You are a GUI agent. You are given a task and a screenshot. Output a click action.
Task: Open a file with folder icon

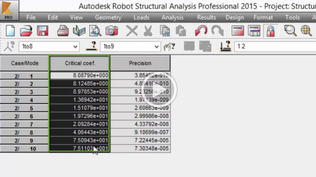pyautogui.click(x=26, y=31)
